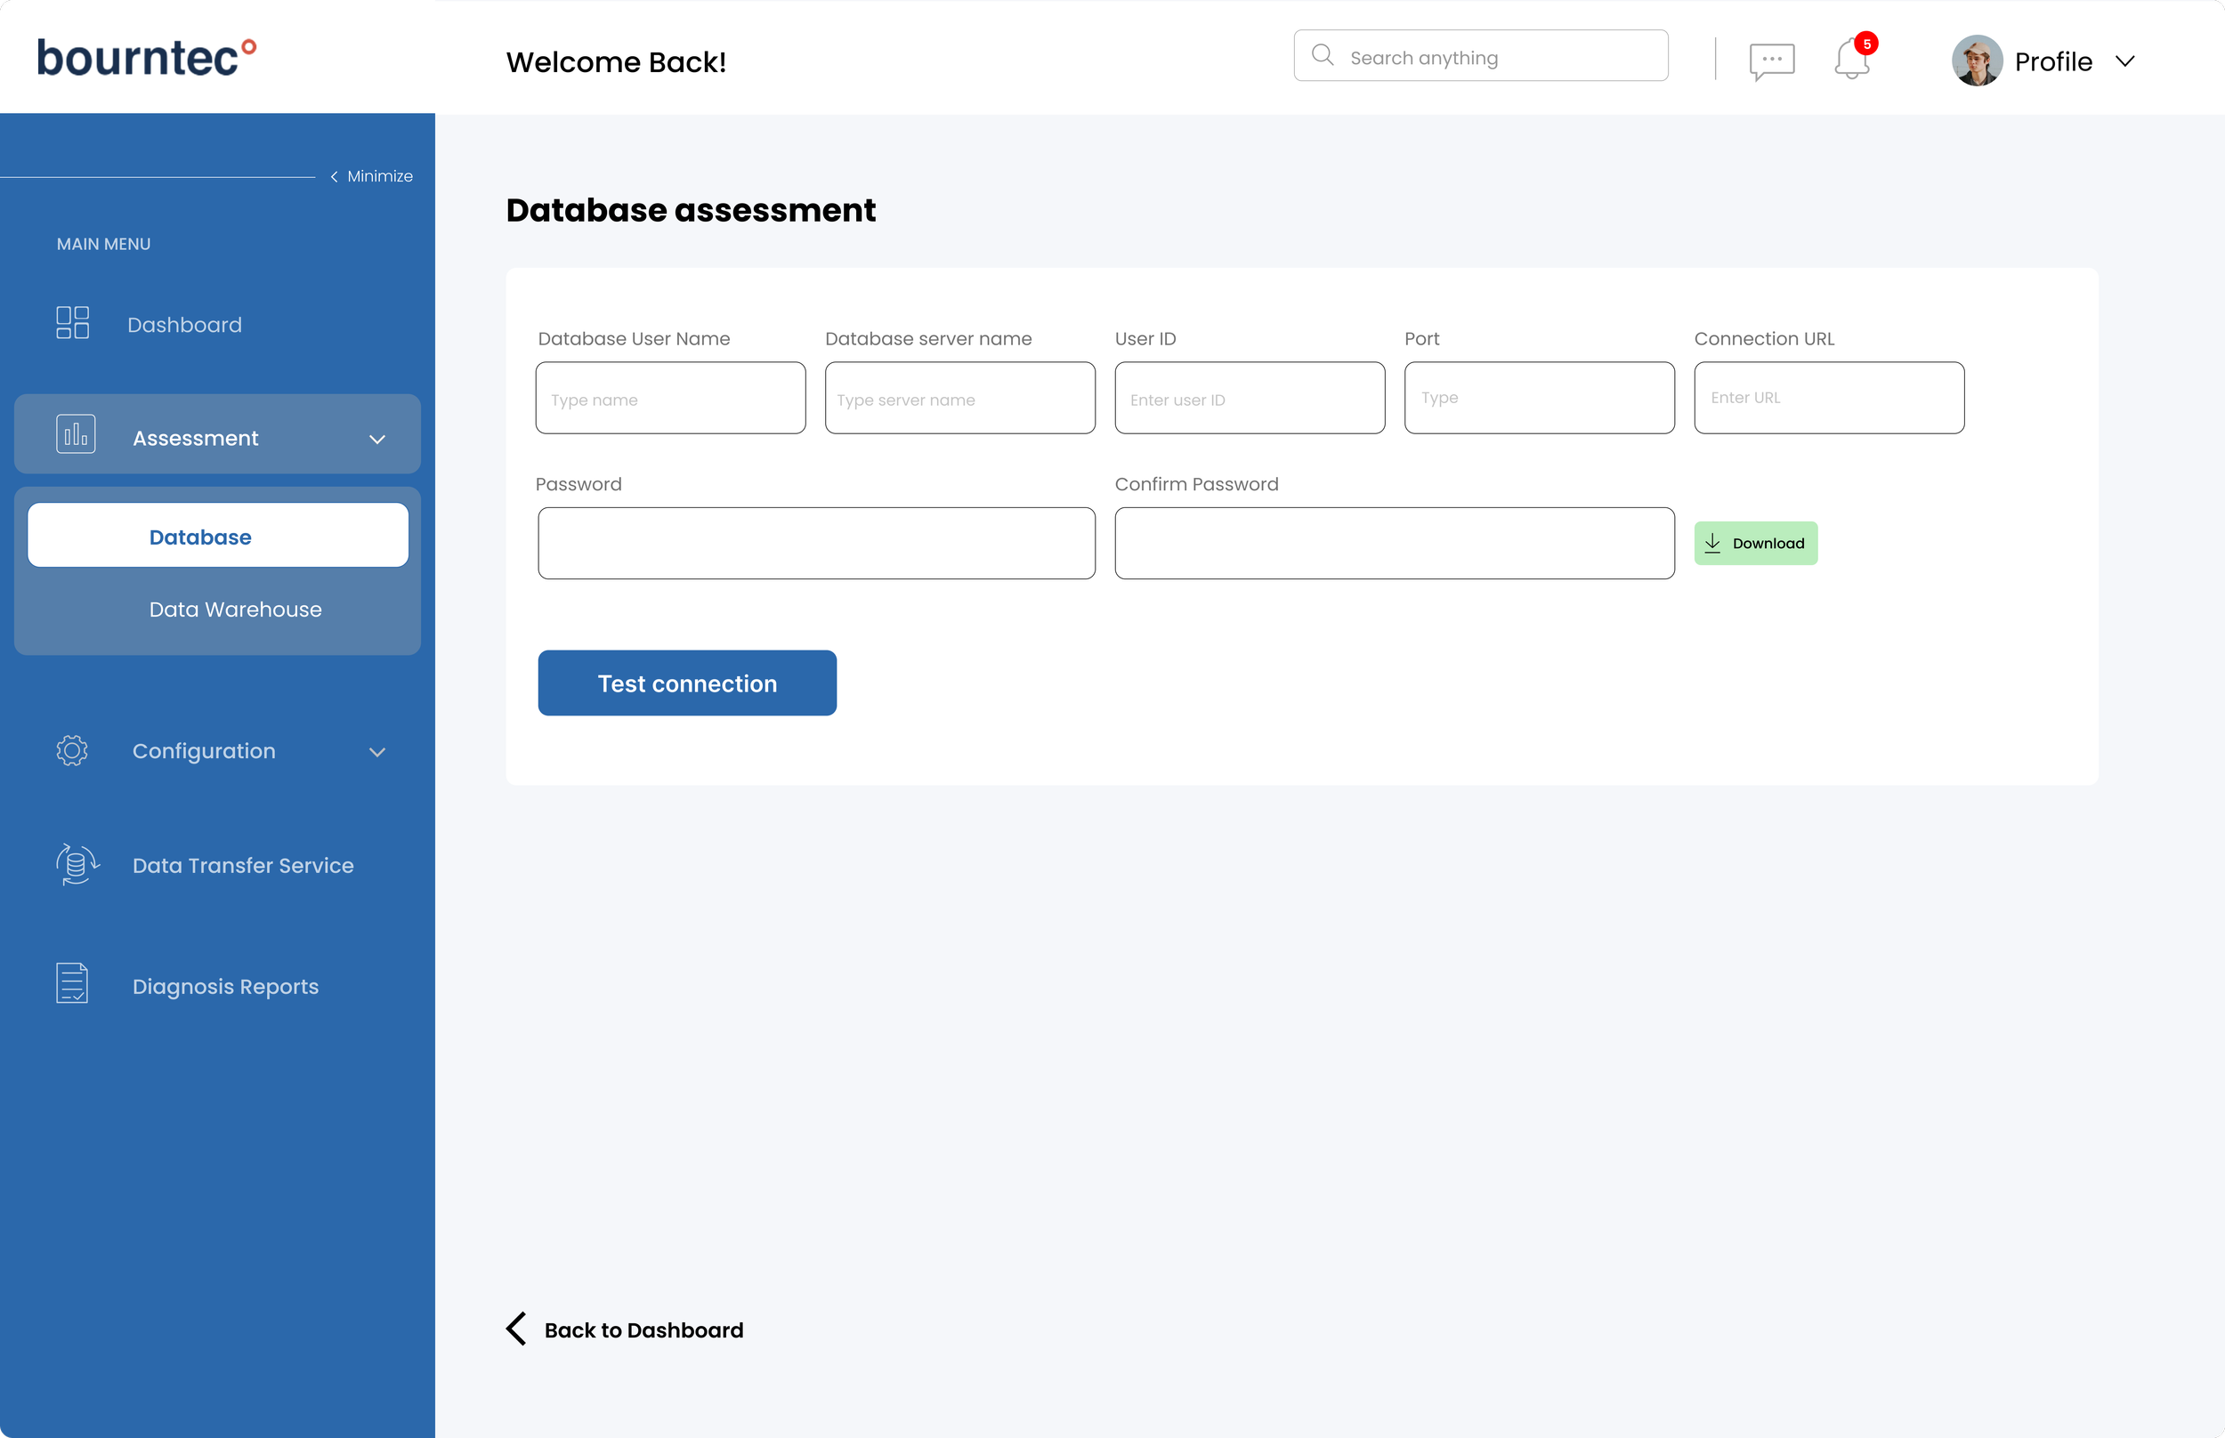
Task: Select the Data Warehouse submenu item
Action: [x=235, y=609]
